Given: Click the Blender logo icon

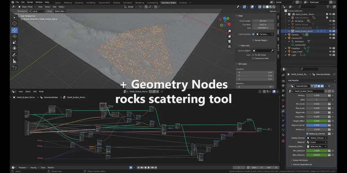Looking at the screenshot, I should point(12,2).
